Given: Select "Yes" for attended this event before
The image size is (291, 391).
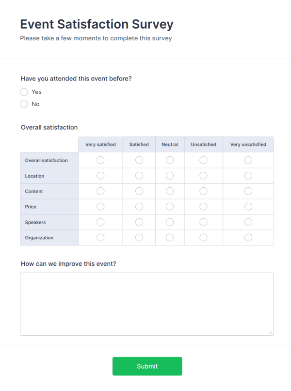Looking at the screenshot, I should [24, 92].
